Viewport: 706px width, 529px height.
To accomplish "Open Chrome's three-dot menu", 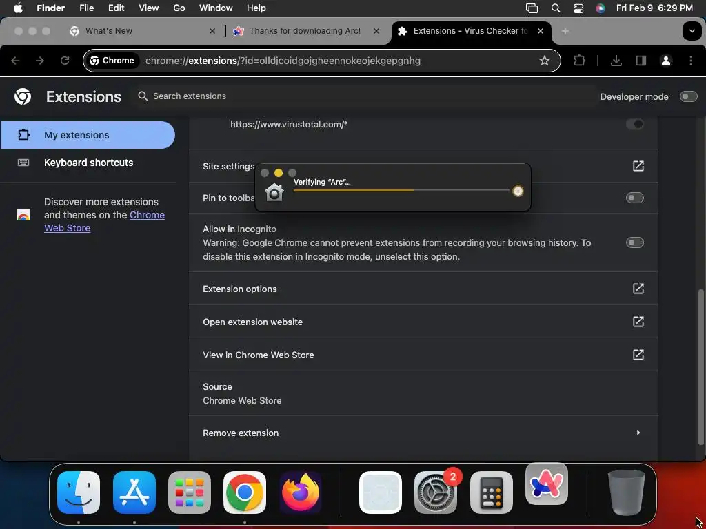I will [x=691, y=61].
